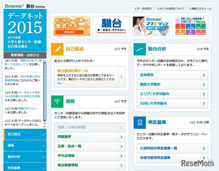The width and height of the screenshot is (219, 171).
Task: Click the orange pencil 自己採点 icon
Action: coord(57,49)
